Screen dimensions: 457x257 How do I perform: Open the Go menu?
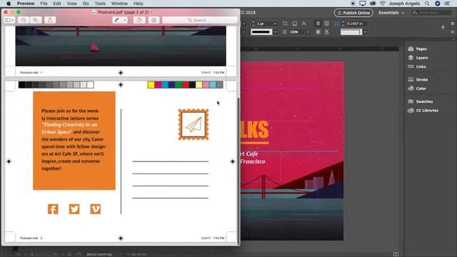(86, 4)
